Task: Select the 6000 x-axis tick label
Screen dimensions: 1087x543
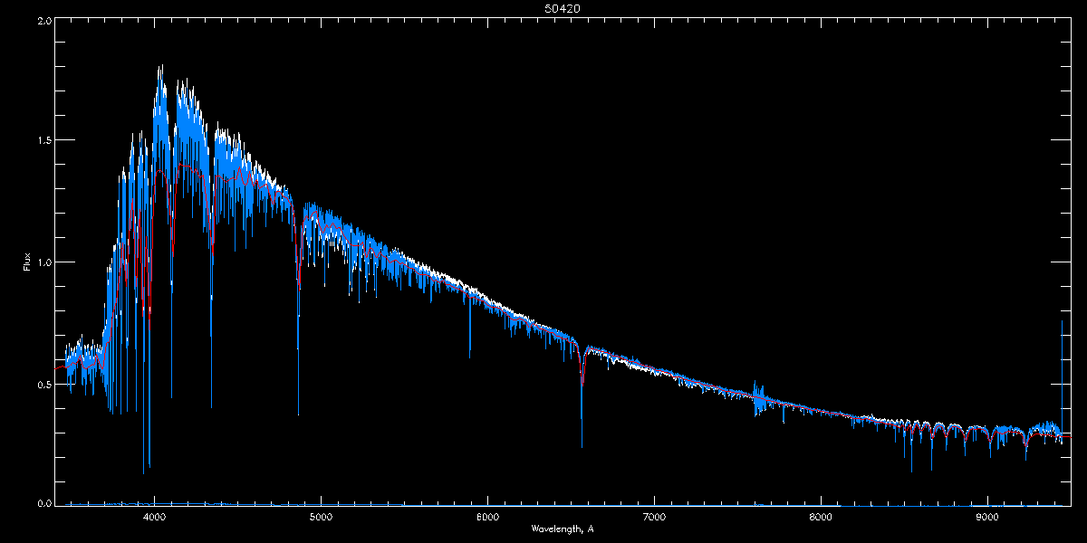Action: 487,517
